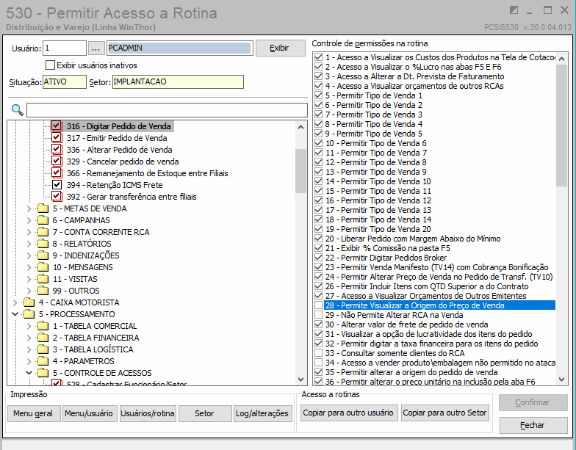
Task: Enable Exibir usuários inativos checkbox
Action: 50,65
